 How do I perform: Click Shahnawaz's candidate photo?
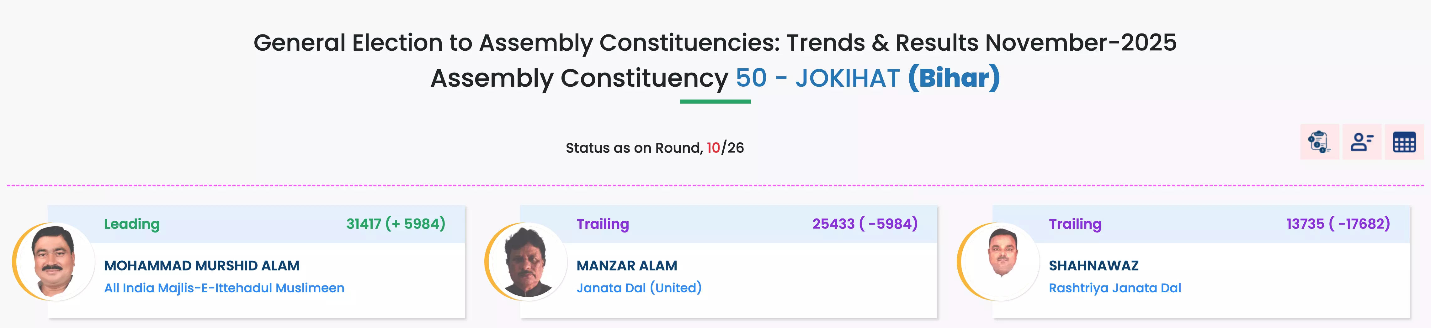coord(998,262)
